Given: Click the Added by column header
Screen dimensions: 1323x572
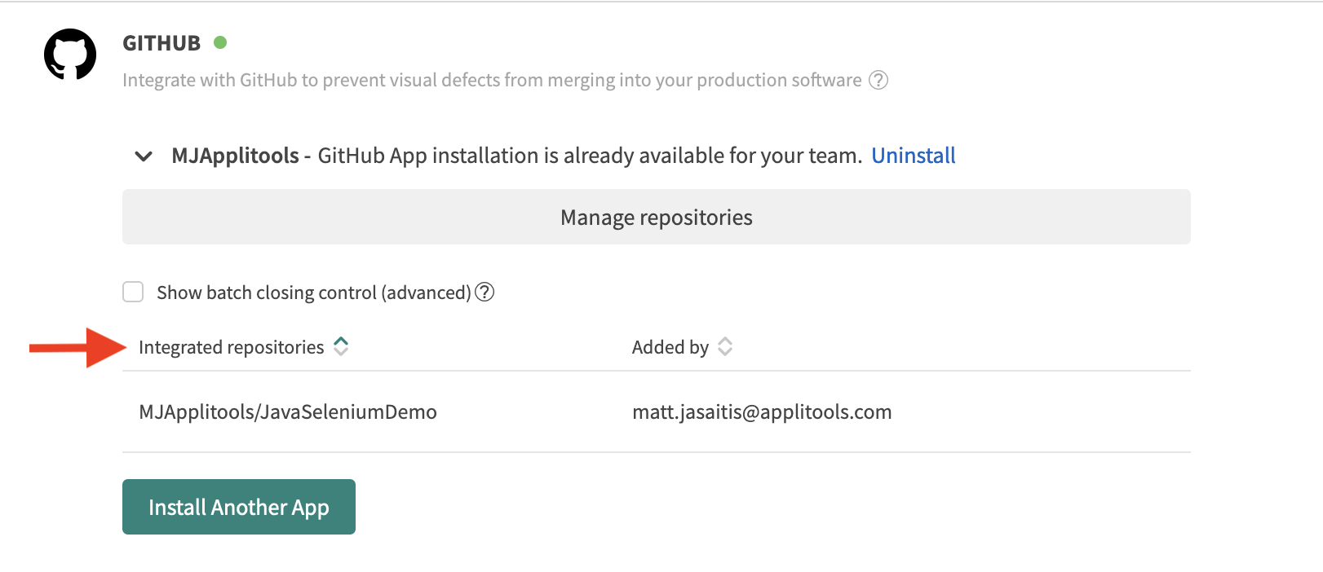Looking at the screenshot, I should [670, 347].
